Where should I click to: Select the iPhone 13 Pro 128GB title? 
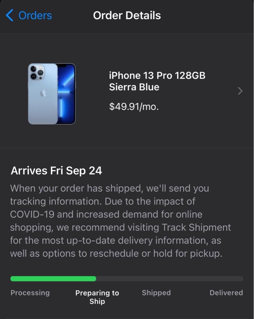[157, 75]
